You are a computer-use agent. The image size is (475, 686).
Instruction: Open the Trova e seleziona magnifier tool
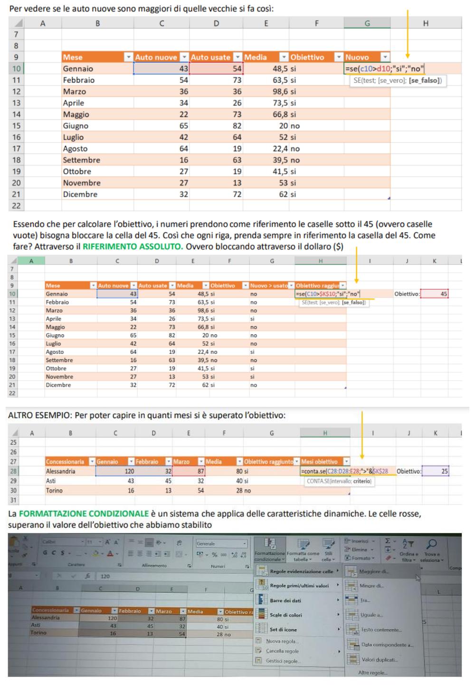(x=432, y=550)
